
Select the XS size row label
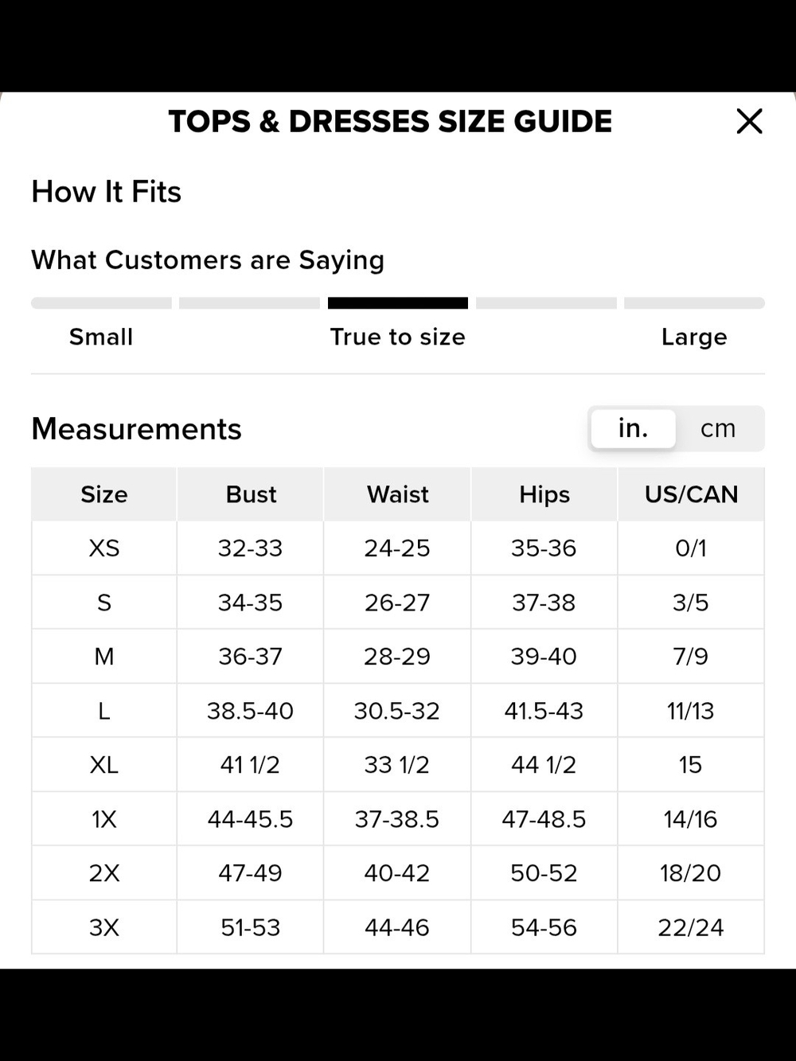104,548
